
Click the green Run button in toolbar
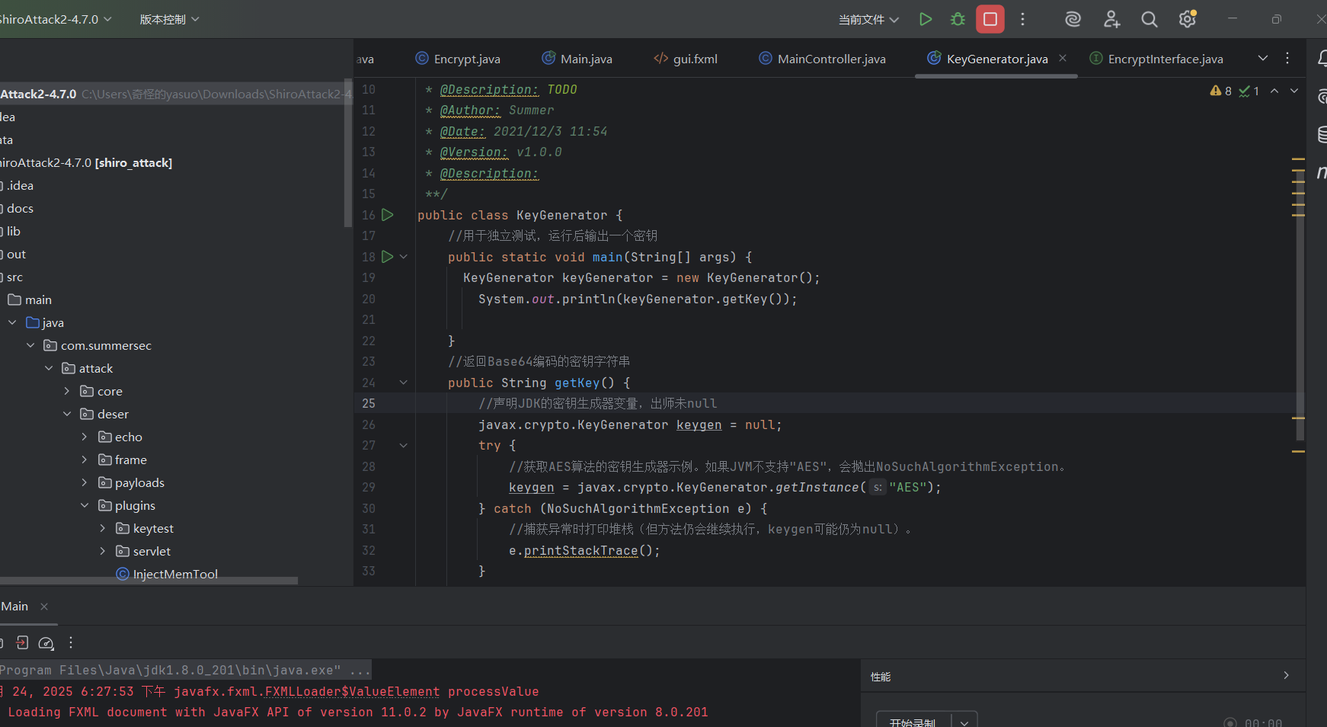pos(926,20)
